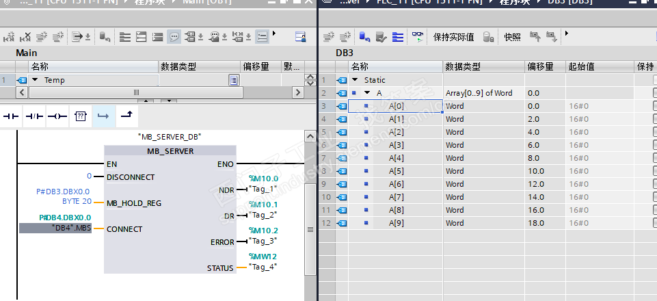Viewport: 657px width, 301px height.
Task: Insert an empty box instruction
Action: pos(81,116)
